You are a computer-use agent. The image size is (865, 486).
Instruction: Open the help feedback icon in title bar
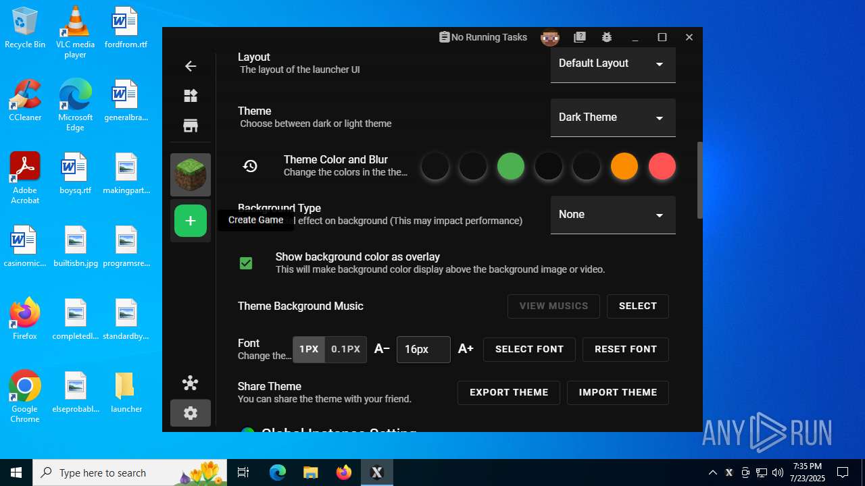(x=579, y=37)
